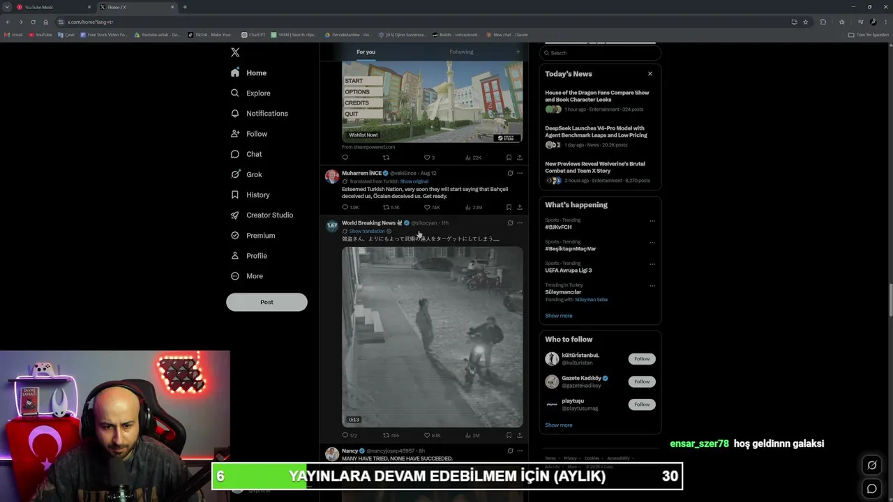Open Grok icon on Nancy post
Image resolution: width=893 pixels, height=502 pixels.
[510, 451]
